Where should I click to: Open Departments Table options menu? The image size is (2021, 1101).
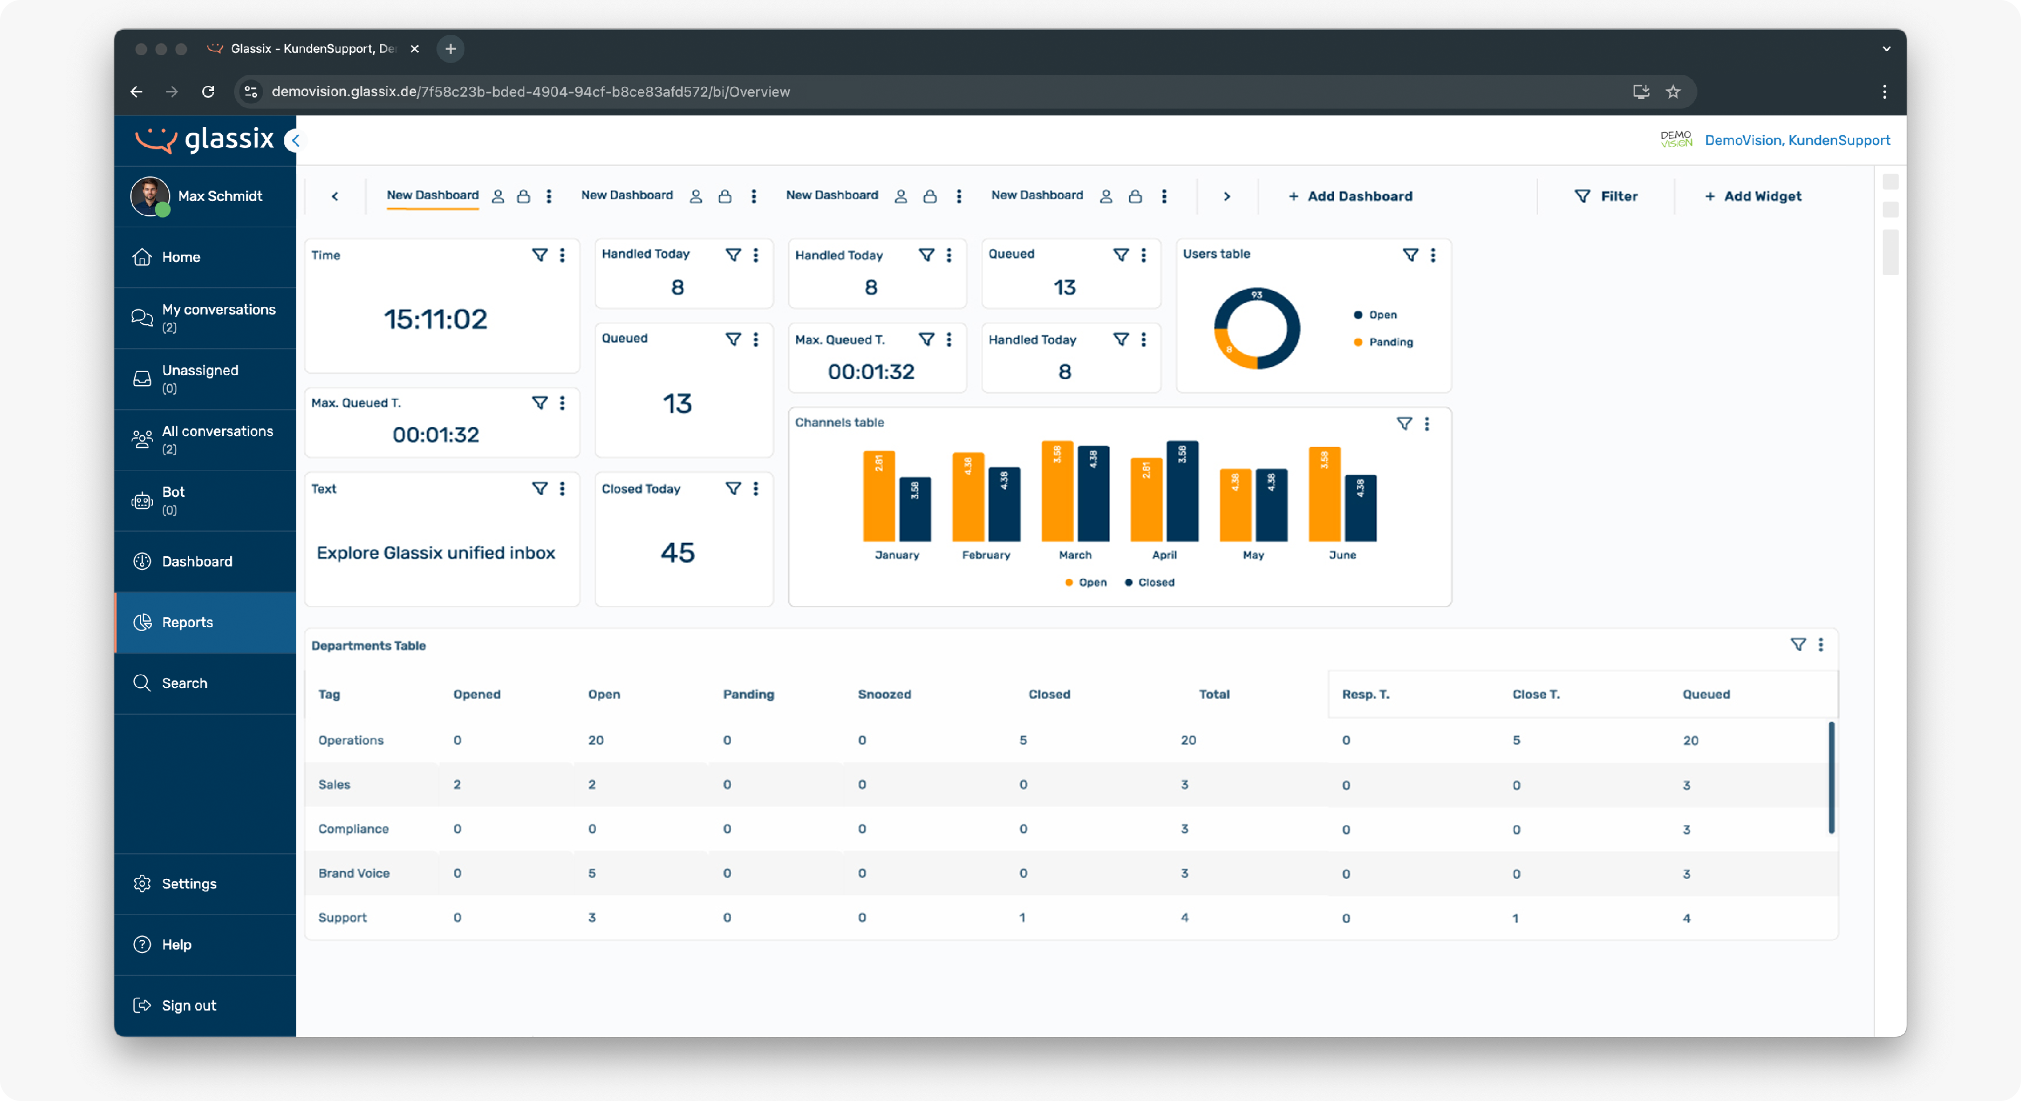tap(1821, 644)
